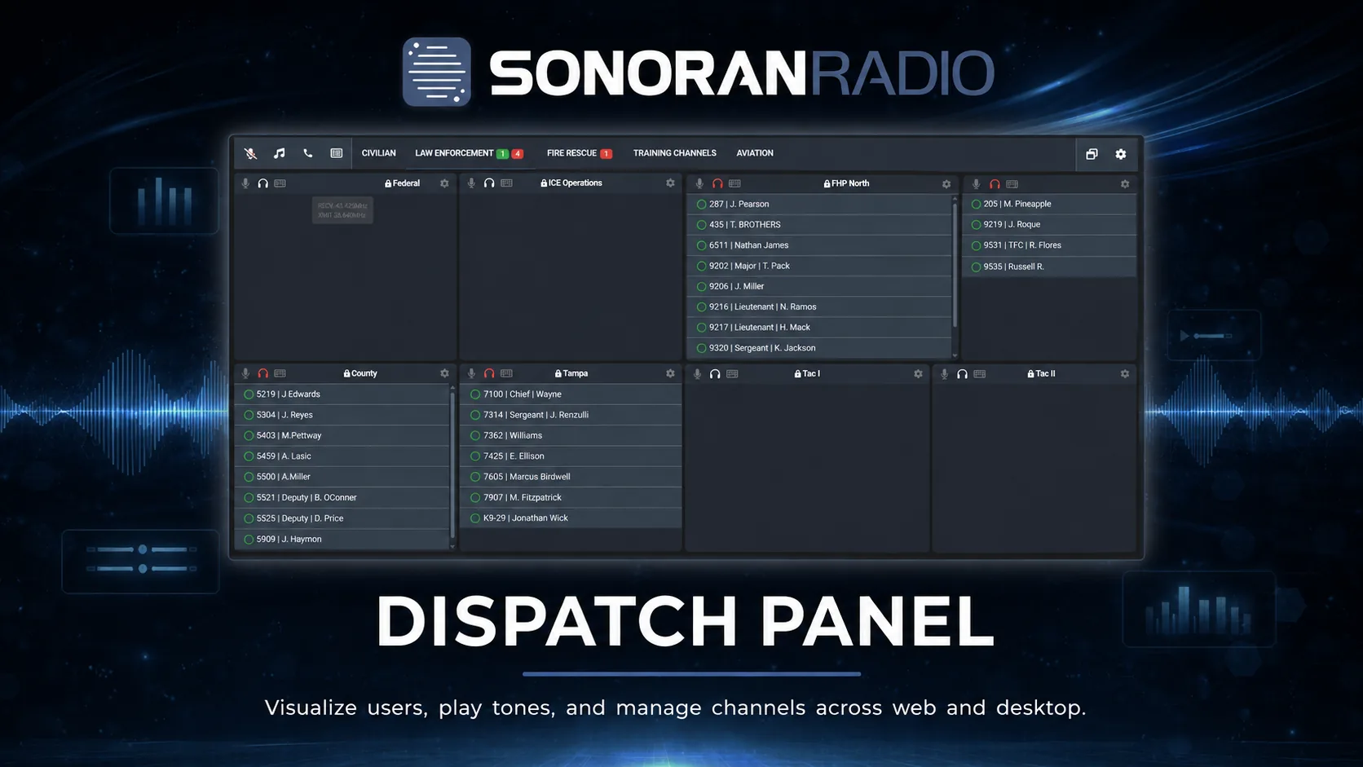Select user 205 | M. Pineapple
The width and height of the screenshot is (1363, 767).
pos(1049,205)
